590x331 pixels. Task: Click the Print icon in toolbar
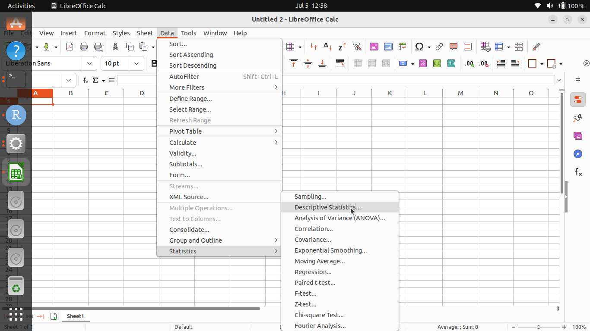84,47
